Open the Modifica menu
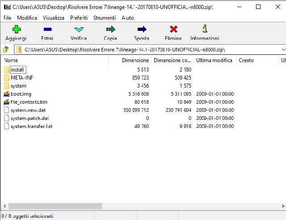286x220 pixels. pos(27,18)
